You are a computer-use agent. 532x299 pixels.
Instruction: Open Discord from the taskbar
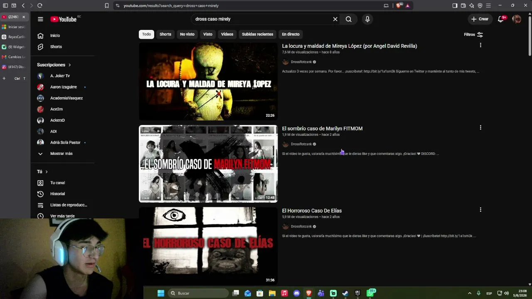[296, 293]
